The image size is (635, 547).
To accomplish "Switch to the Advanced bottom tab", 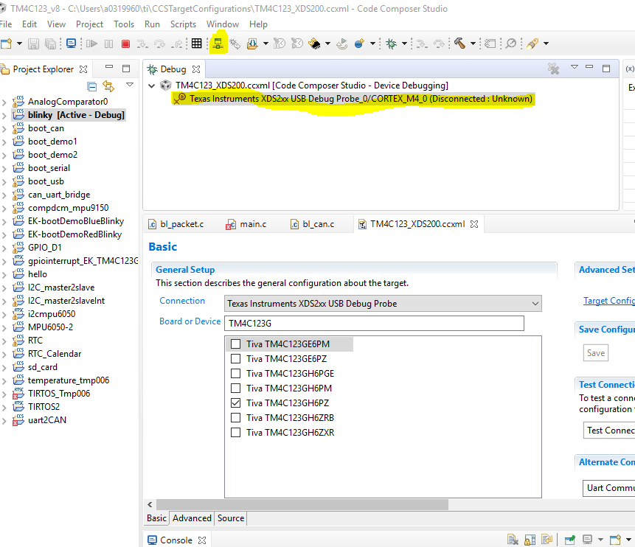I will 192,518.
